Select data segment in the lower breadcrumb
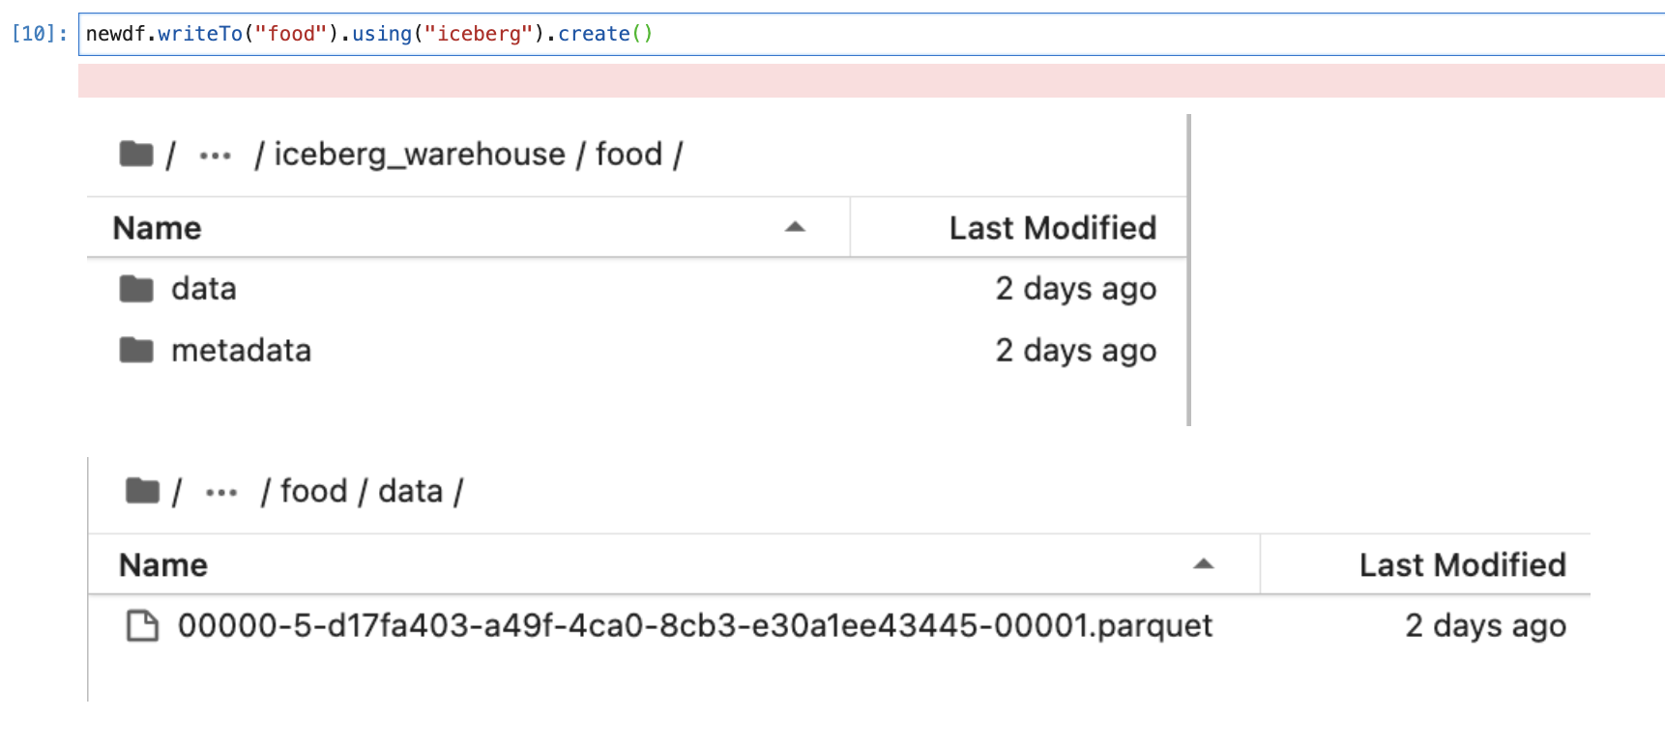 [x=410, y=492]
